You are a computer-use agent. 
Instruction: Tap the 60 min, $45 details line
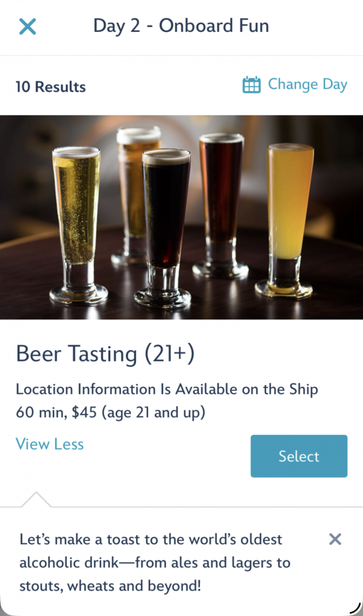pyautogui.click(x=111, y=413)
